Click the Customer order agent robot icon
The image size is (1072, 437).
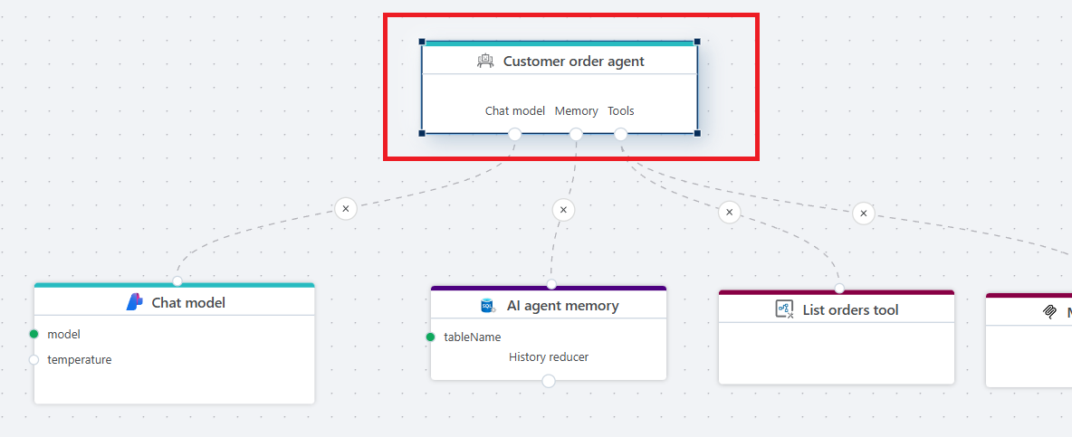point(486,61)
